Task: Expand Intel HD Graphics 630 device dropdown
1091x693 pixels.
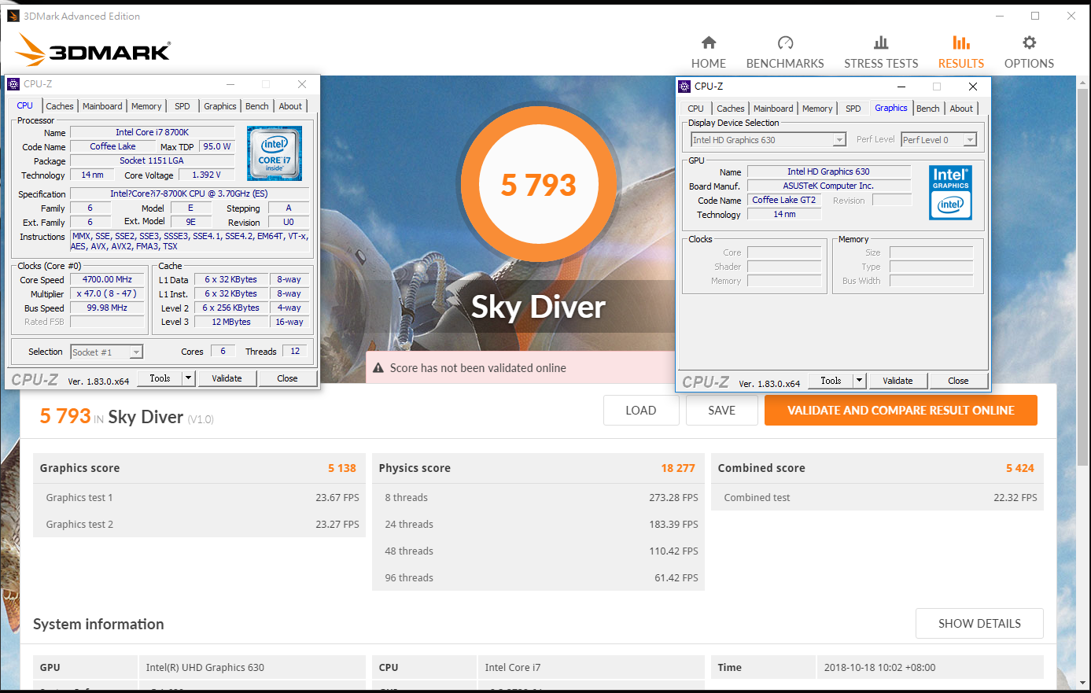Action: click(839, 140)
